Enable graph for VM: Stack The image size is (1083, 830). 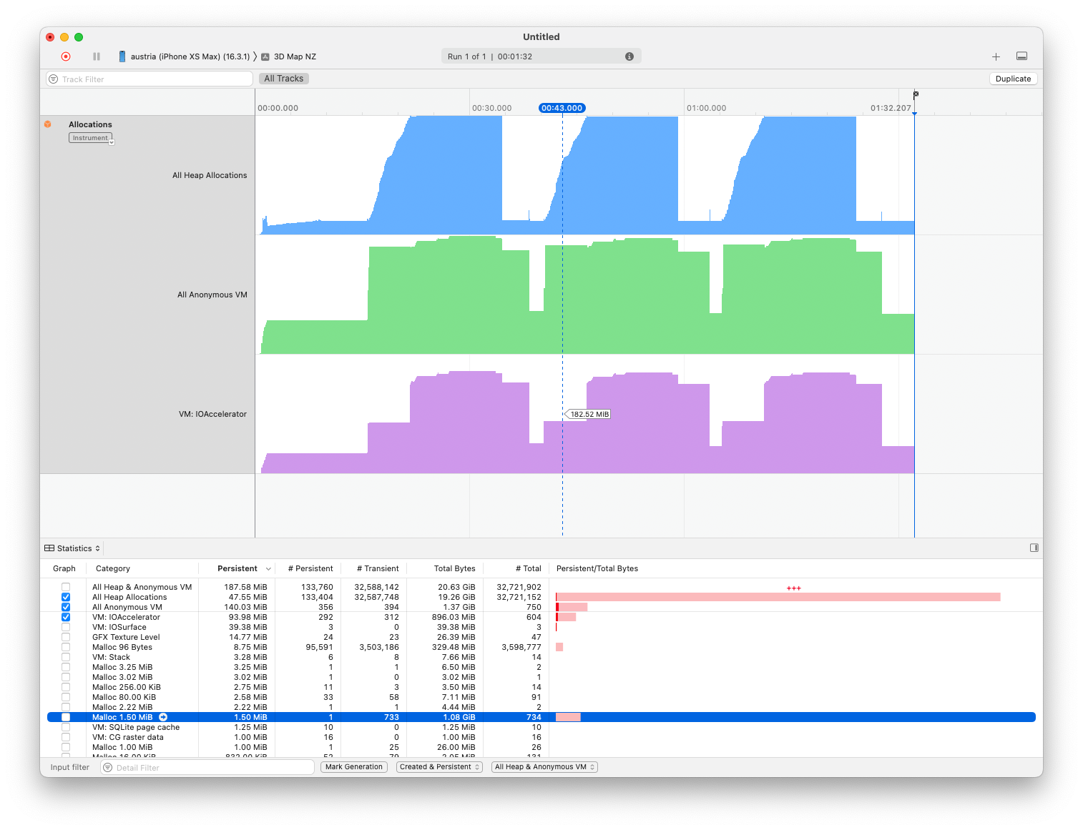click(66, 657)
